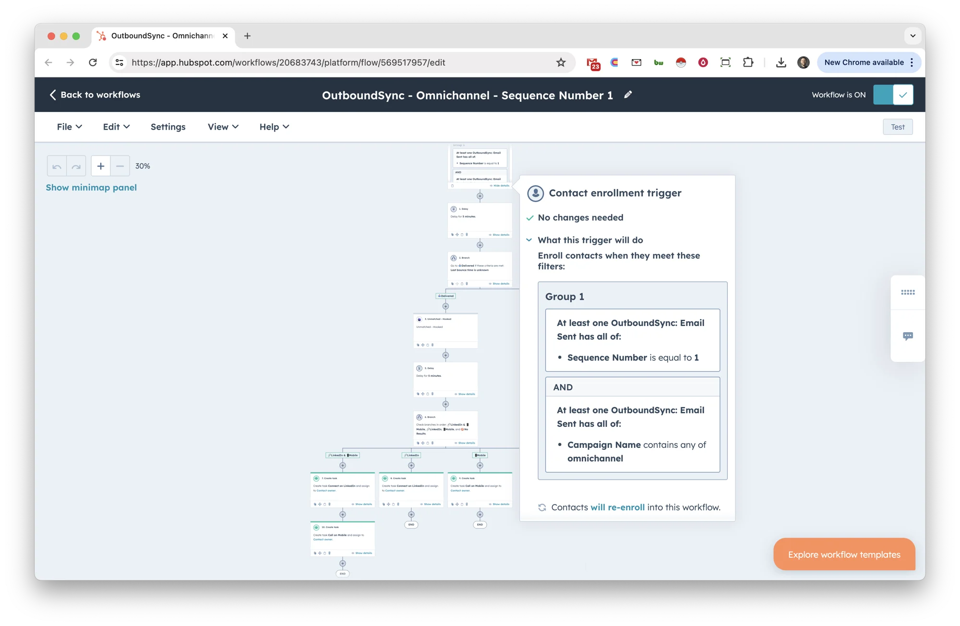Open the Help menu

[x=273, y=127]
